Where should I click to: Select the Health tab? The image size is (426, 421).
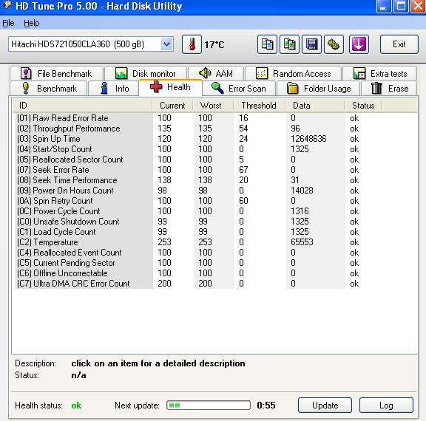170,87
